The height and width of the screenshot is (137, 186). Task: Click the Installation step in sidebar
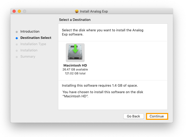click(x=29, y=50)
